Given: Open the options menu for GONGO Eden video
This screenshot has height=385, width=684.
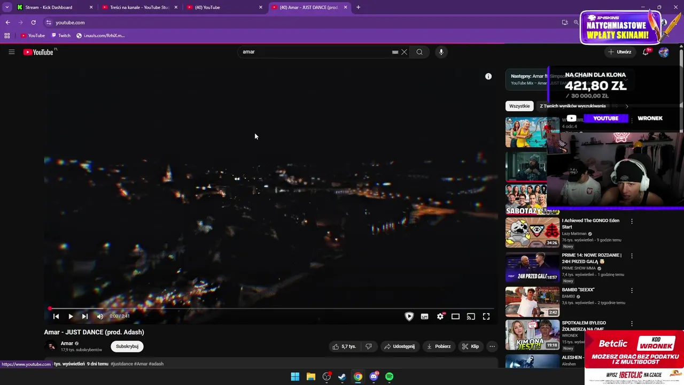Looking at the screenshot, I should click(x=632, y=221).
